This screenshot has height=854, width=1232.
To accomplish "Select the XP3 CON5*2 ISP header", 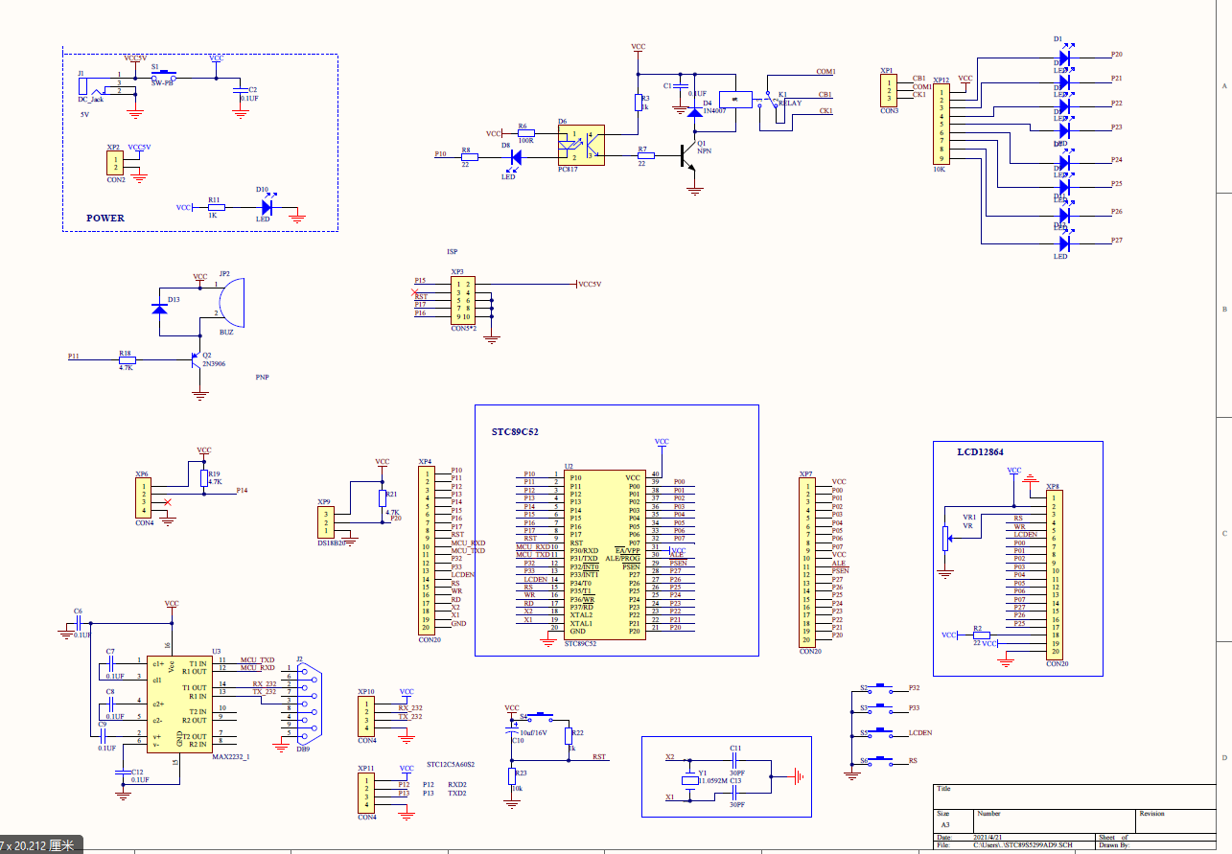I will coord(463,301).
